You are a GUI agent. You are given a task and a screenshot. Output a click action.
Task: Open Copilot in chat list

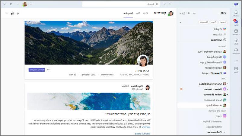pos(204,29)
